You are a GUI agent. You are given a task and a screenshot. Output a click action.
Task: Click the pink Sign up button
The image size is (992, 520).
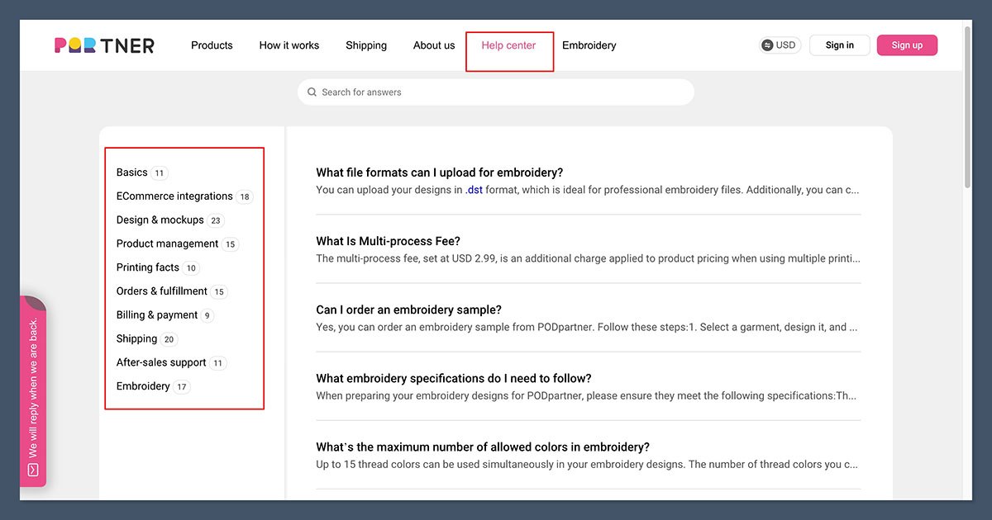coord(907,45)
